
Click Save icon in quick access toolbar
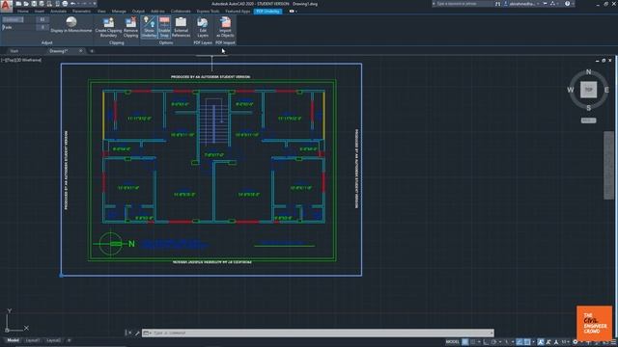[34, 4]
